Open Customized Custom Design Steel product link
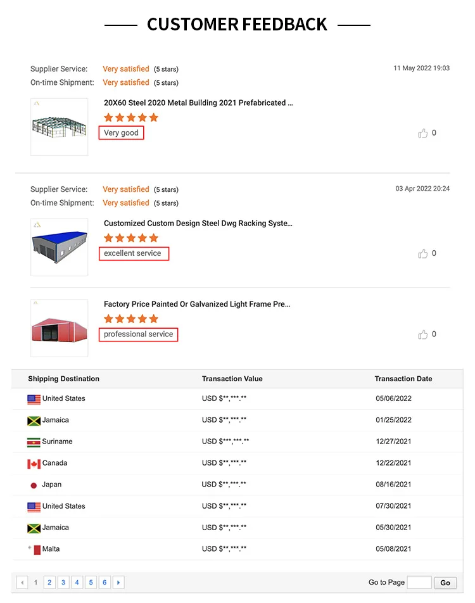The height and width of the screenshot is (603, 475). pos(198,223)
